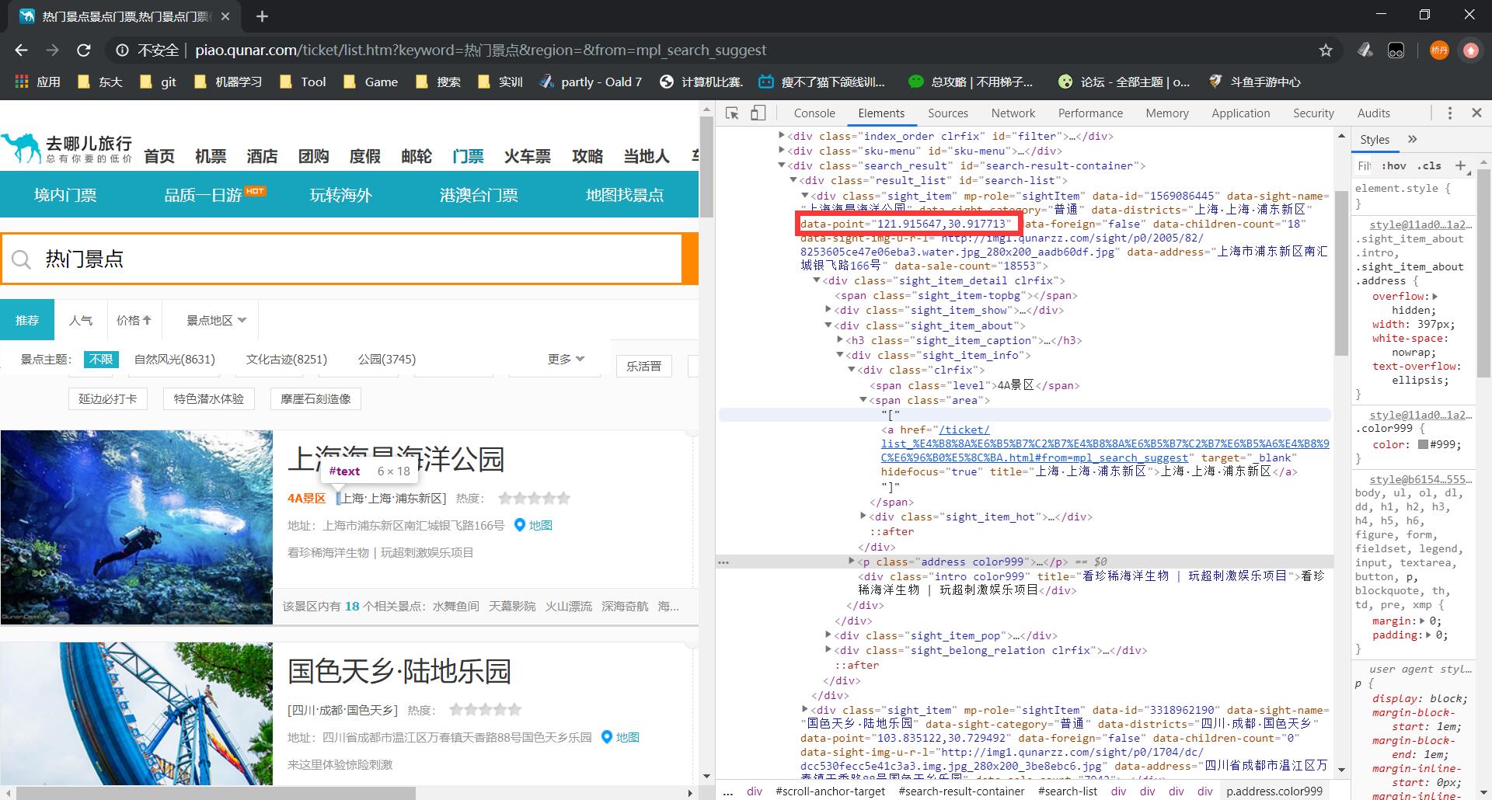Open the 景点地区 dropdown
This screenshot has height=800, width=1492.
[x=216, y=320]
